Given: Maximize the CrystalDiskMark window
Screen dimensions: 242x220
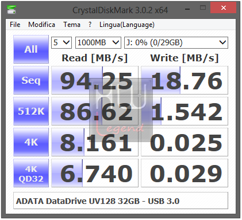Looking at the screenshot, I should pyautogui.click(x=203, y=8).
